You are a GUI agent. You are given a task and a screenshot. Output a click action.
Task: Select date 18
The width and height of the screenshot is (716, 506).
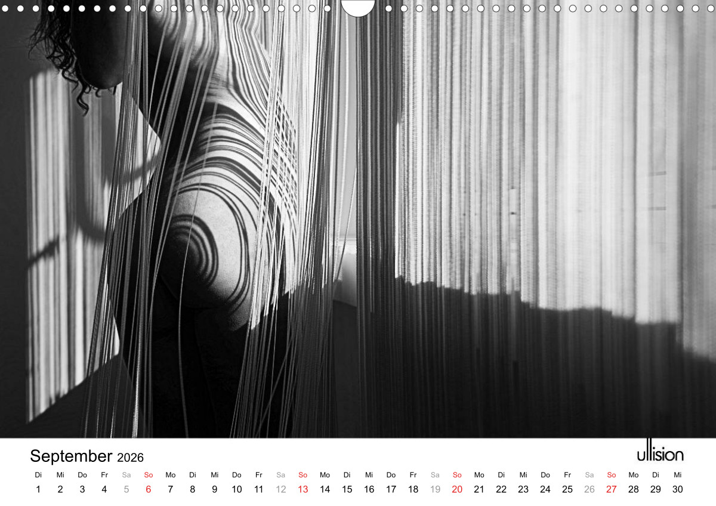(x=413, y=489)
